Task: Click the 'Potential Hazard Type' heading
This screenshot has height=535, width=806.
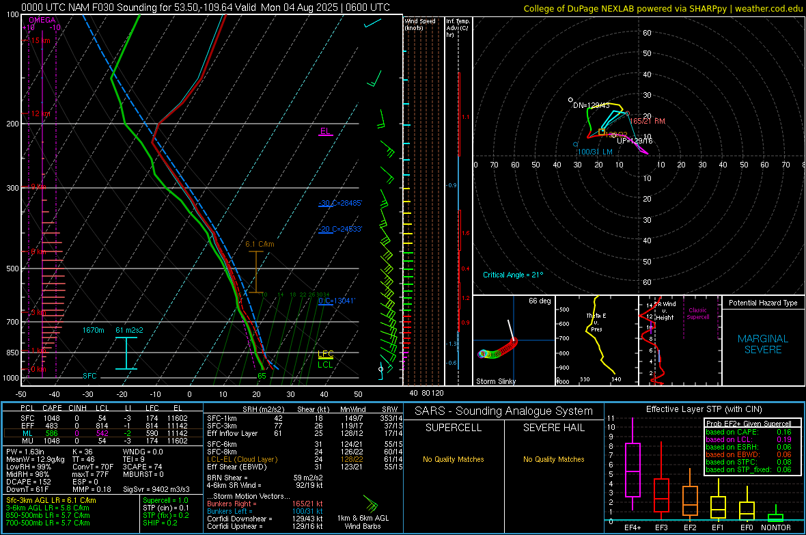Action: pyautogui.click(x=763, y=303)
